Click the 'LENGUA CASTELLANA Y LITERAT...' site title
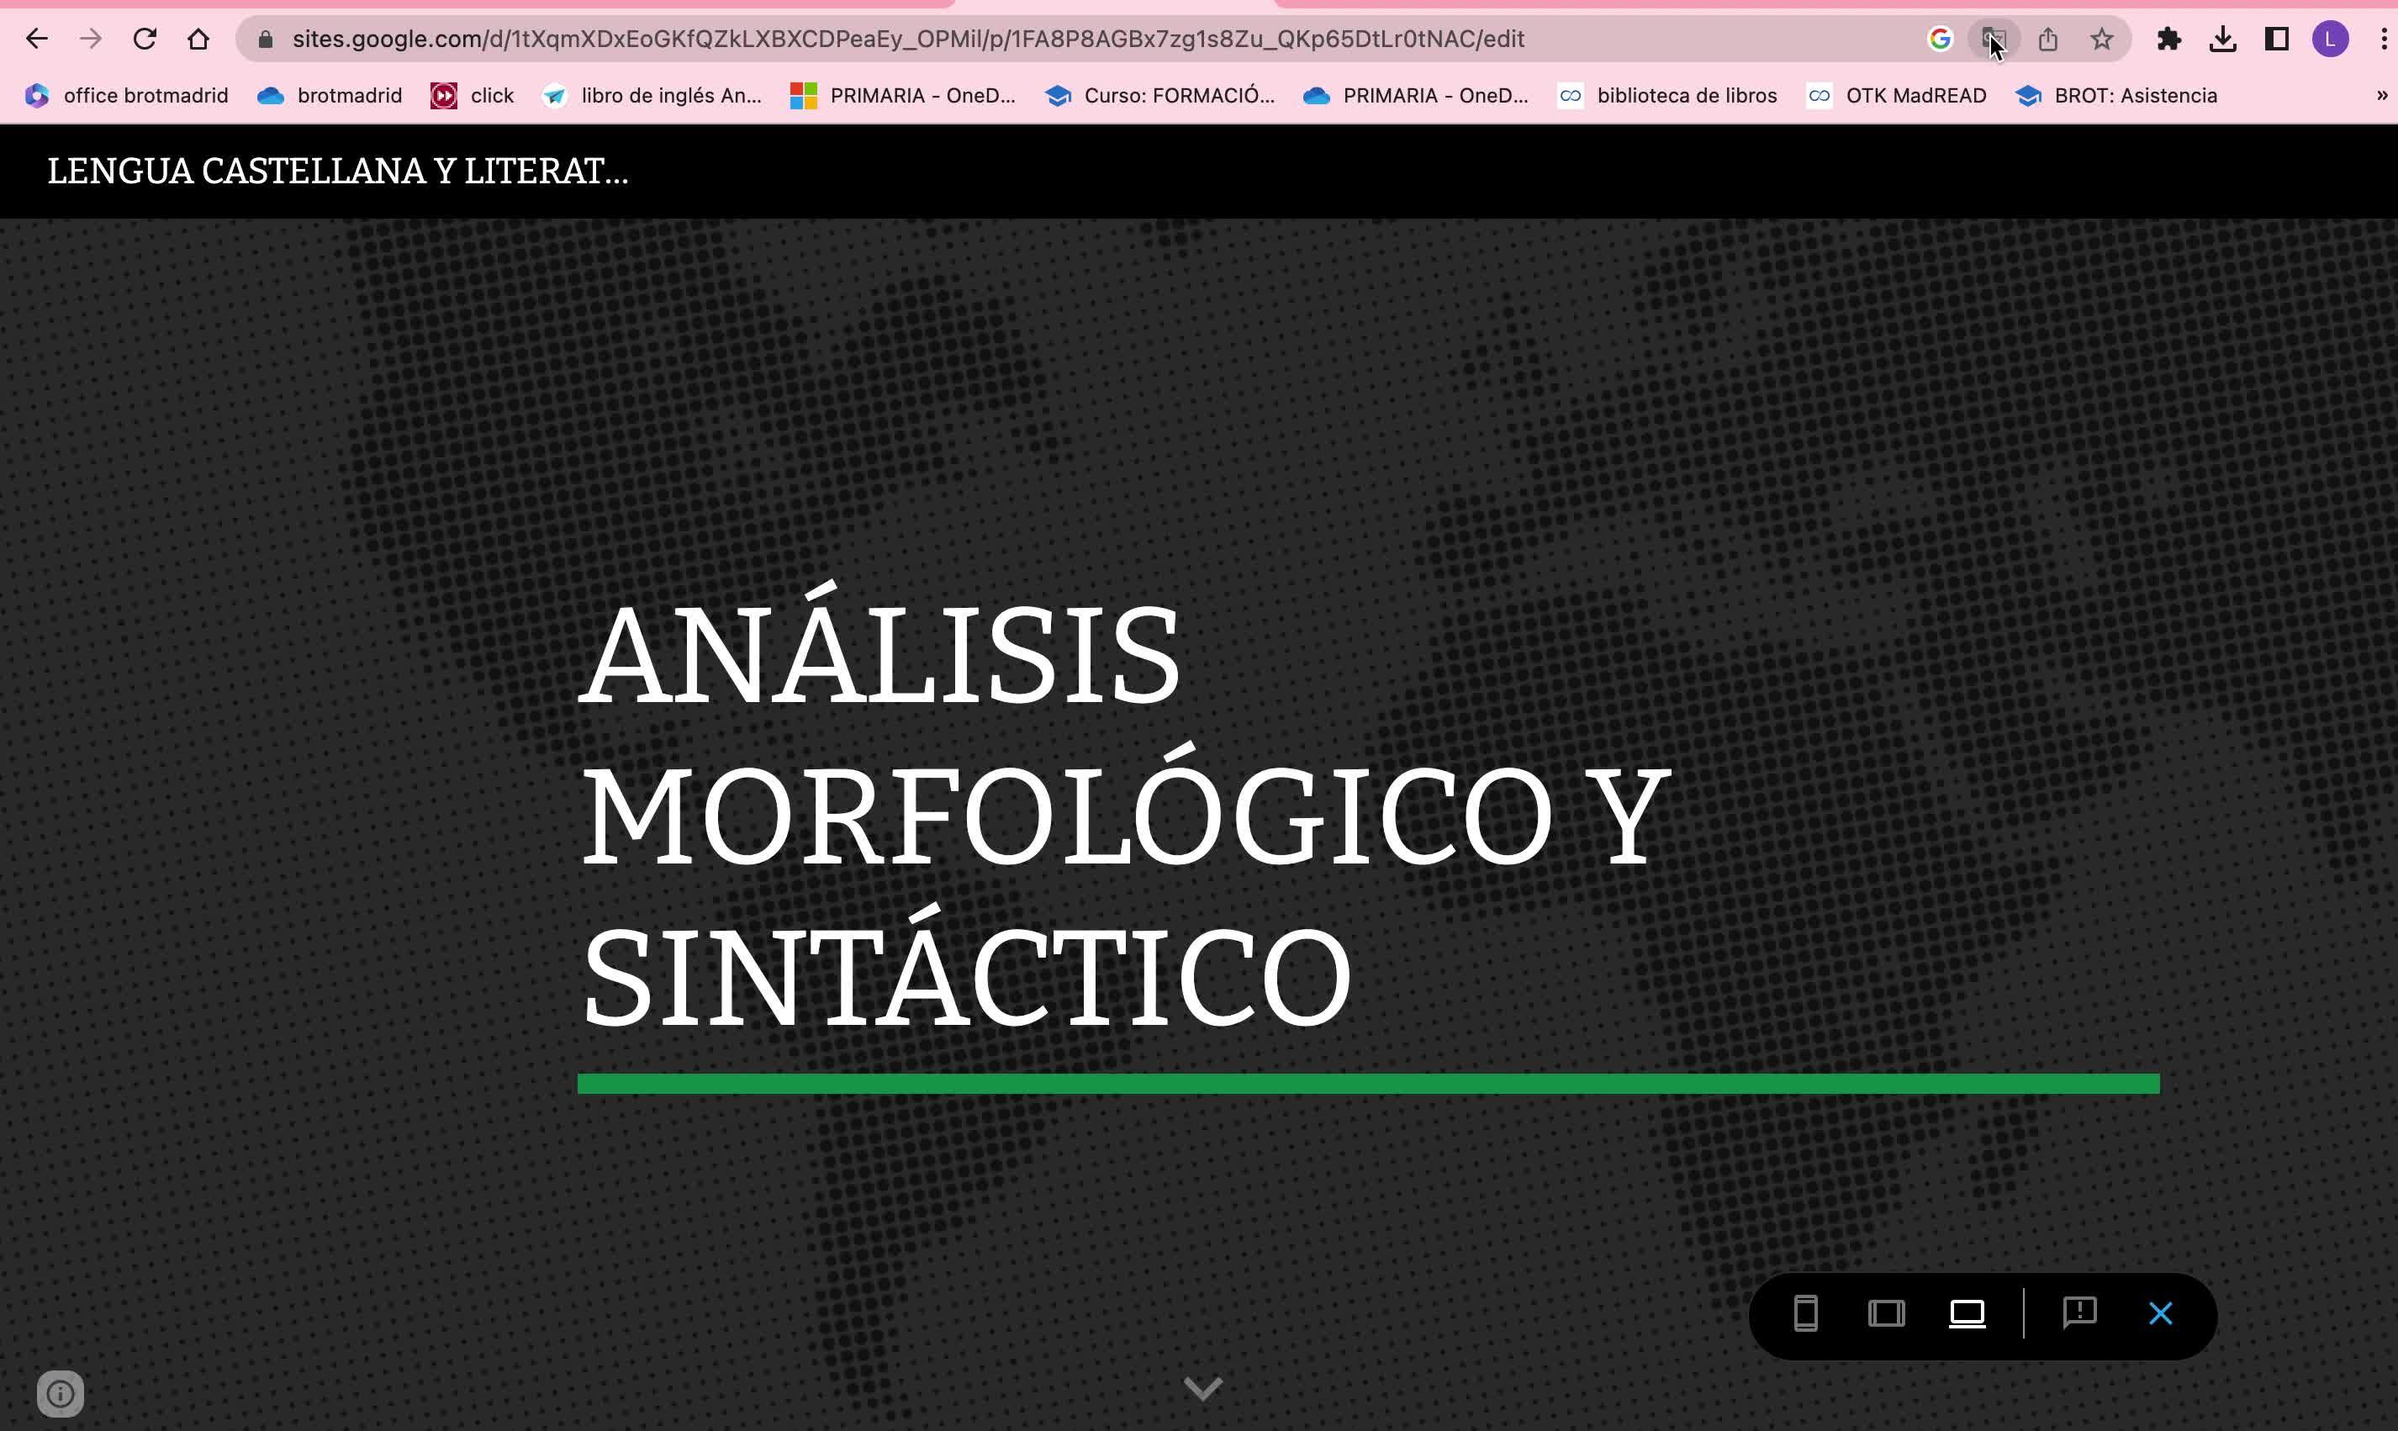Image resolution: width=2398 pixels, height=1431 pixels. tap(337, 172)
